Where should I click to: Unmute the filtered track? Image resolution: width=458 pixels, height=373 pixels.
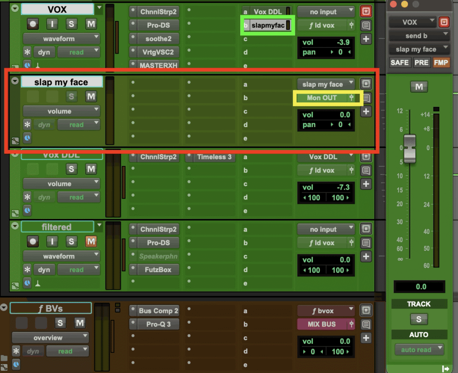(91, 241)
